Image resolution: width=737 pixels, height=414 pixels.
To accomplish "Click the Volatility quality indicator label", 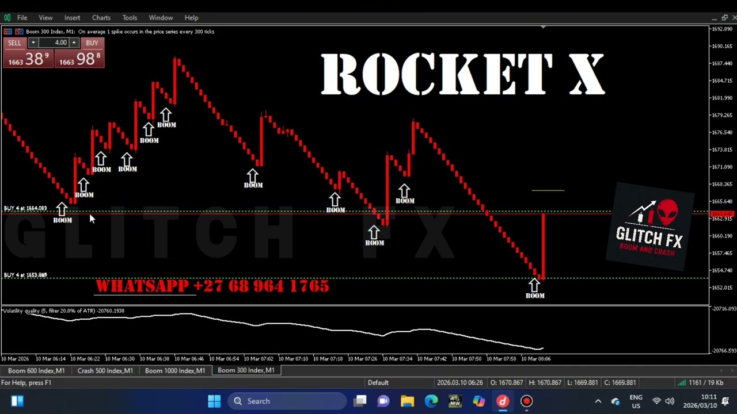I will tap(63, 311).
